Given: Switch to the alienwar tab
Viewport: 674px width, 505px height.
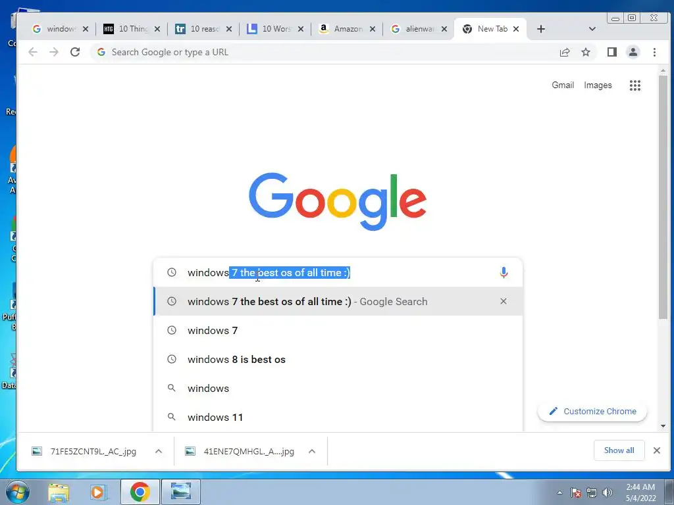Looking at the screenshot, I should coord(413,29).
